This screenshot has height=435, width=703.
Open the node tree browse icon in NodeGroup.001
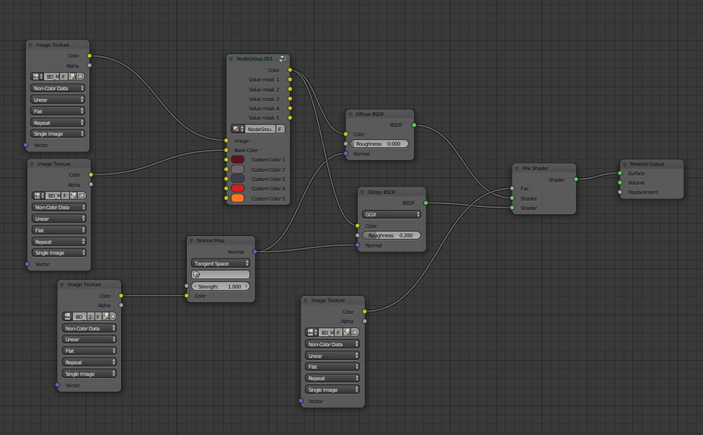tap(237, 129)
